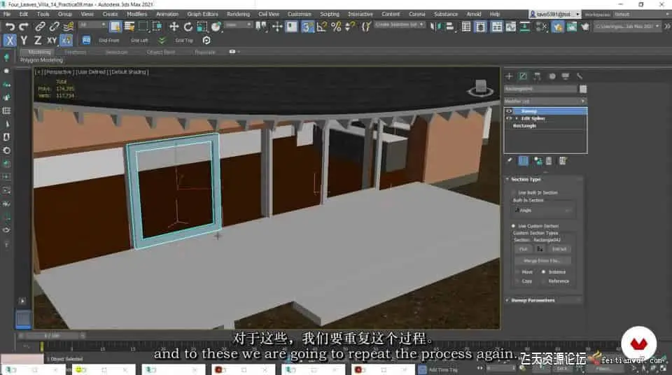672x375 pixels.
Task: Open the Modifiers menu
Action: tap(136, 14)
